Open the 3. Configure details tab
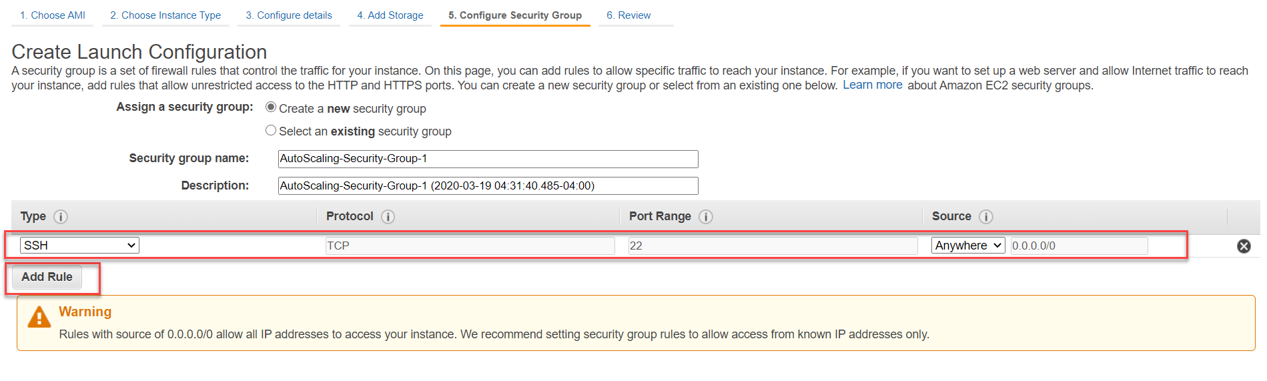The image size is (1267, 381). point(289,15)
